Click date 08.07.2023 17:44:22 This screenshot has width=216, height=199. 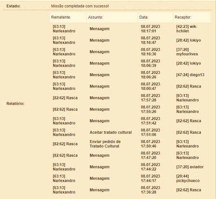click(x=150, y=167)
